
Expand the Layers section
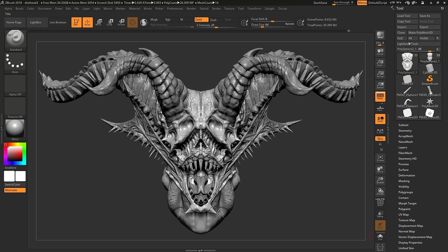coord(402,147)
